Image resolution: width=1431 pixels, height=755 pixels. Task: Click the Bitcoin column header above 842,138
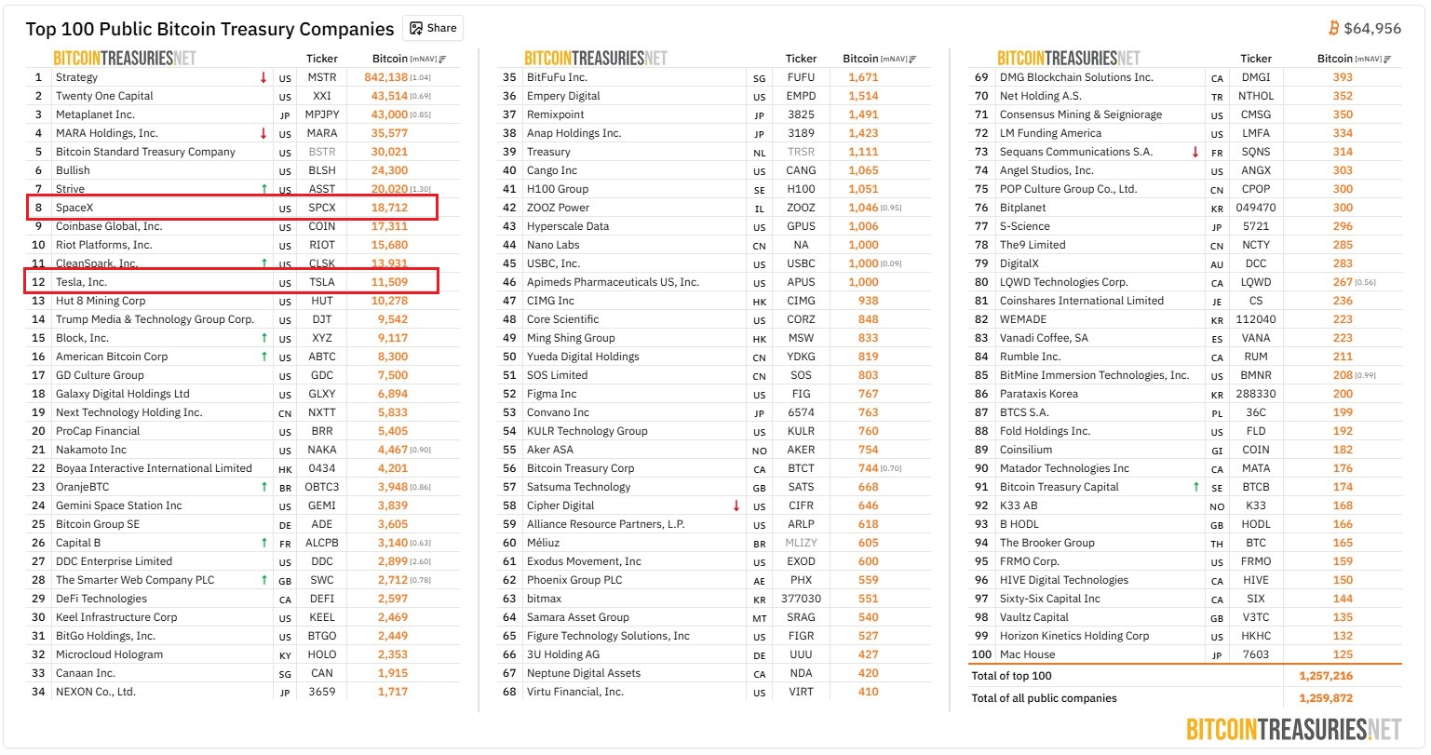[x=390, y=59]
